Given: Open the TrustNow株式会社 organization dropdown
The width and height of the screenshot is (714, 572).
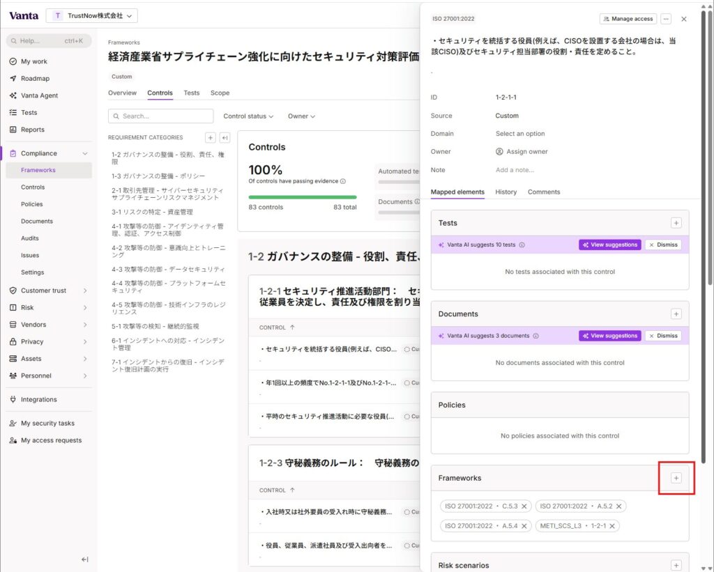Looking at the screenshot, I should pyautogui.click(x=92, y=15).
